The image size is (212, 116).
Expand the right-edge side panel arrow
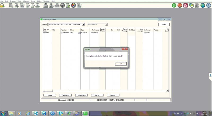[x=210, y=75]
